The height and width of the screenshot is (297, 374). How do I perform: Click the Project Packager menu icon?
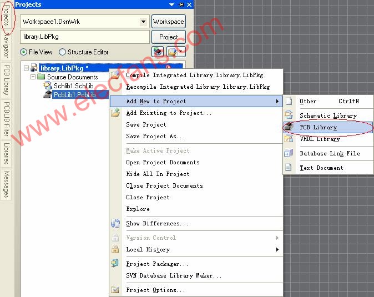click(x=115, y=263)
